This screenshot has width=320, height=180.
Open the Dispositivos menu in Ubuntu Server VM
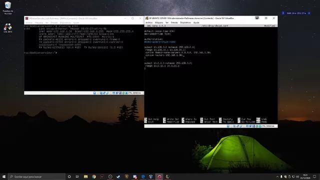tap(185, 22)
